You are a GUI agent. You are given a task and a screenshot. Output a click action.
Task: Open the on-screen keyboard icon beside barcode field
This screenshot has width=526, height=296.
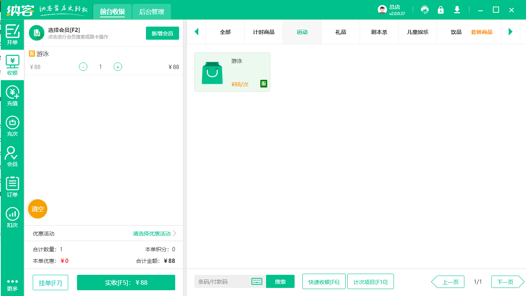point(257,281)
